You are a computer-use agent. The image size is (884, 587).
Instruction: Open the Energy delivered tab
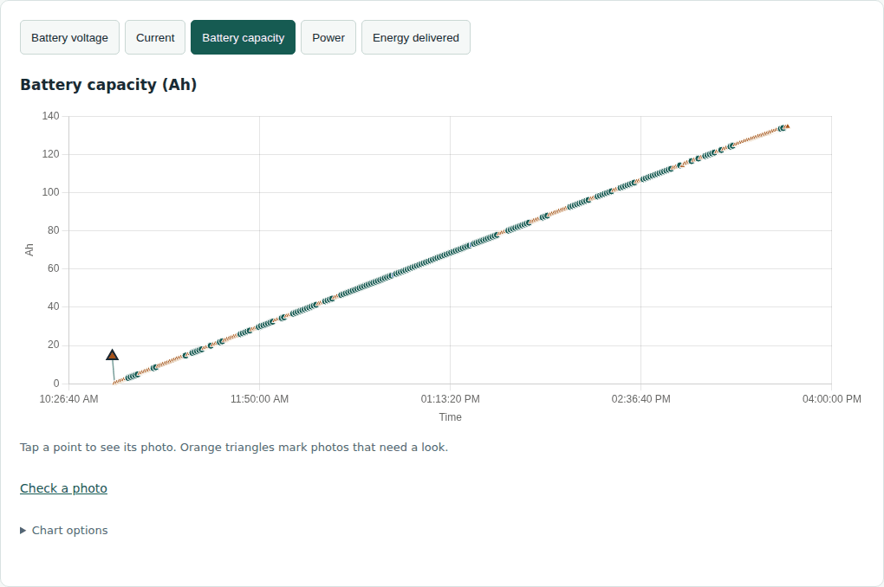[415, 37]
